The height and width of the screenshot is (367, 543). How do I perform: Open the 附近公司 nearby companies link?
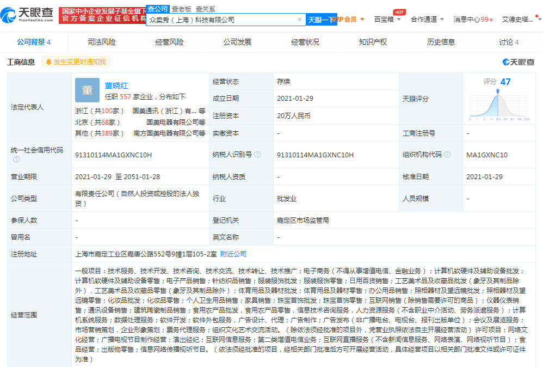tap(233, 254)
